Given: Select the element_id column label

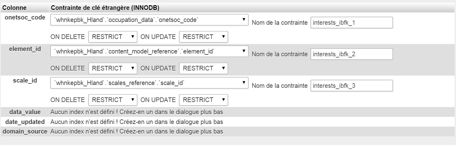Looking at the screenshot, I should (x=25, y=49).
